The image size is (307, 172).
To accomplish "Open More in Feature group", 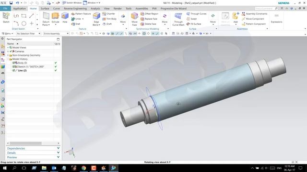I will (123, 19).
